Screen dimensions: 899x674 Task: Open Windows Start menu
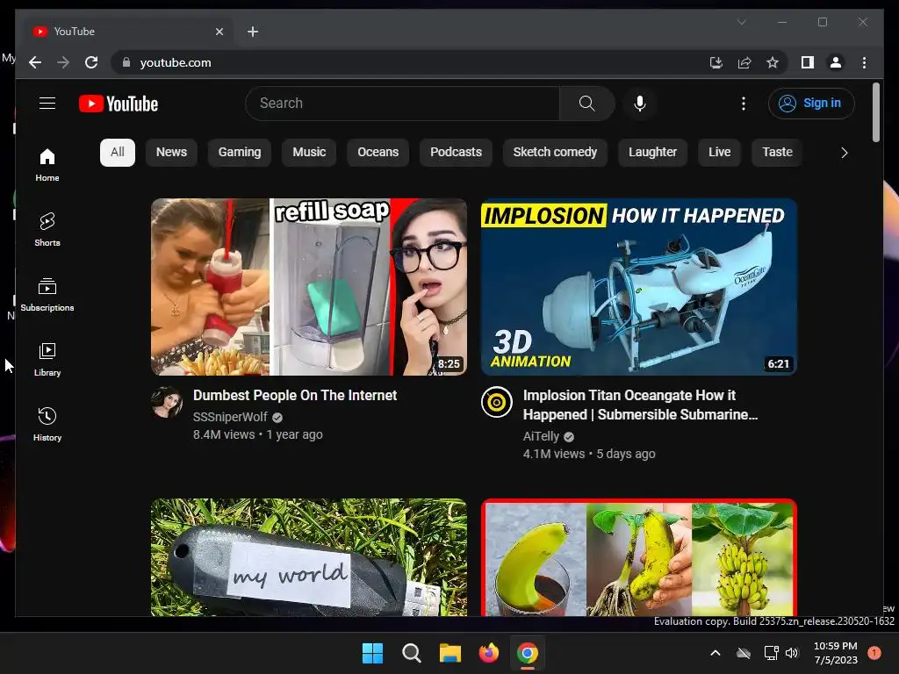click(372, 653)
